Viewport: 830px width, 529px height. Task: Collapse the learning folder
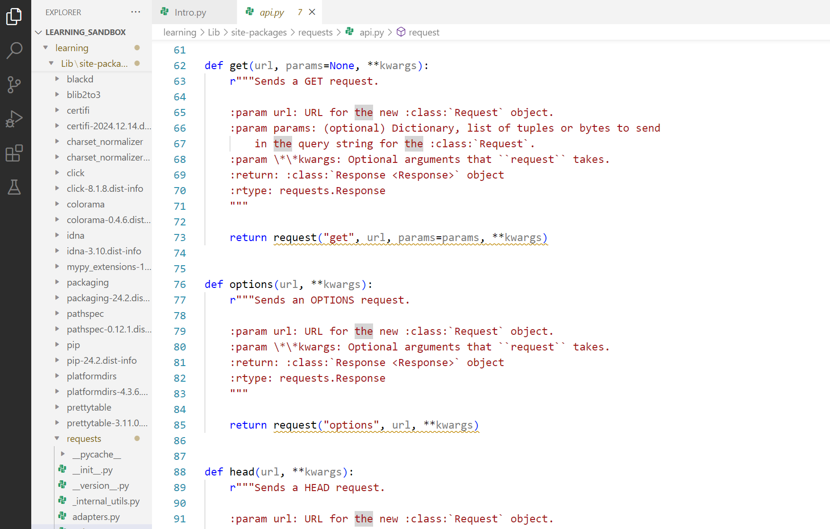(46, 48)
